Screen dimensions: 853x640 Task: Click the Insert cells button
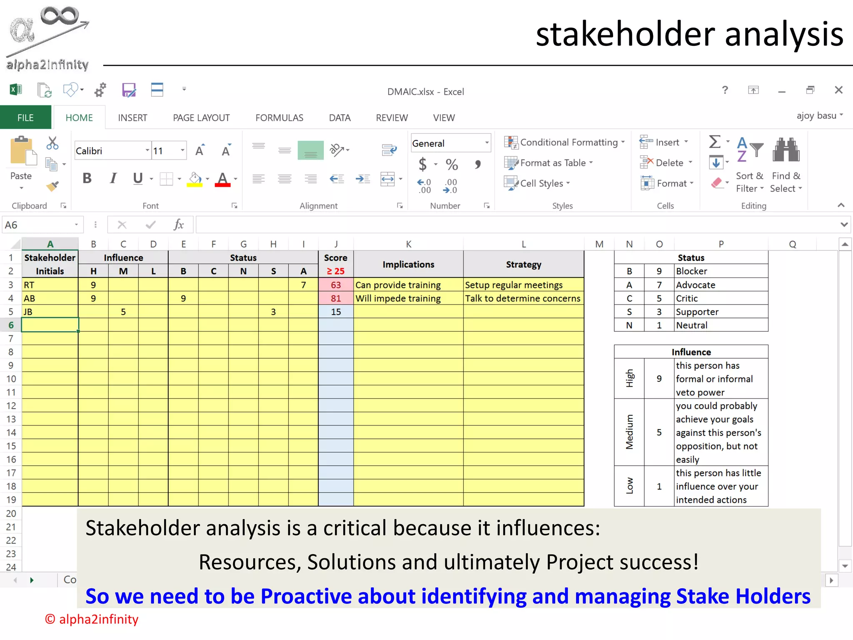[x=663, y=142]
